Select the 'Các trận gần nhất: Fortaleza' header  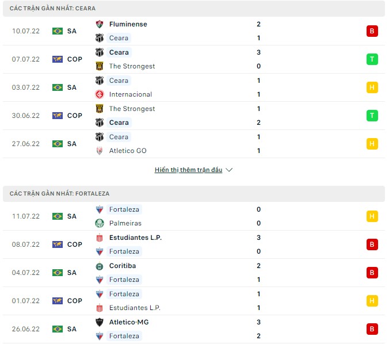[60, 194]
